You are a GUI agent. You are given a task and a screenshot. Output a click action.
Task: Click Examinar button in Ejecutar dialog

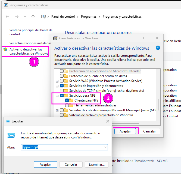96,164
